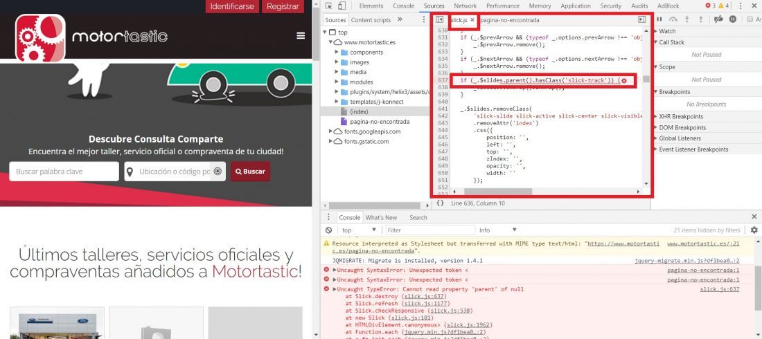
Task: Open the Application panel
Action: pos(576,6)
